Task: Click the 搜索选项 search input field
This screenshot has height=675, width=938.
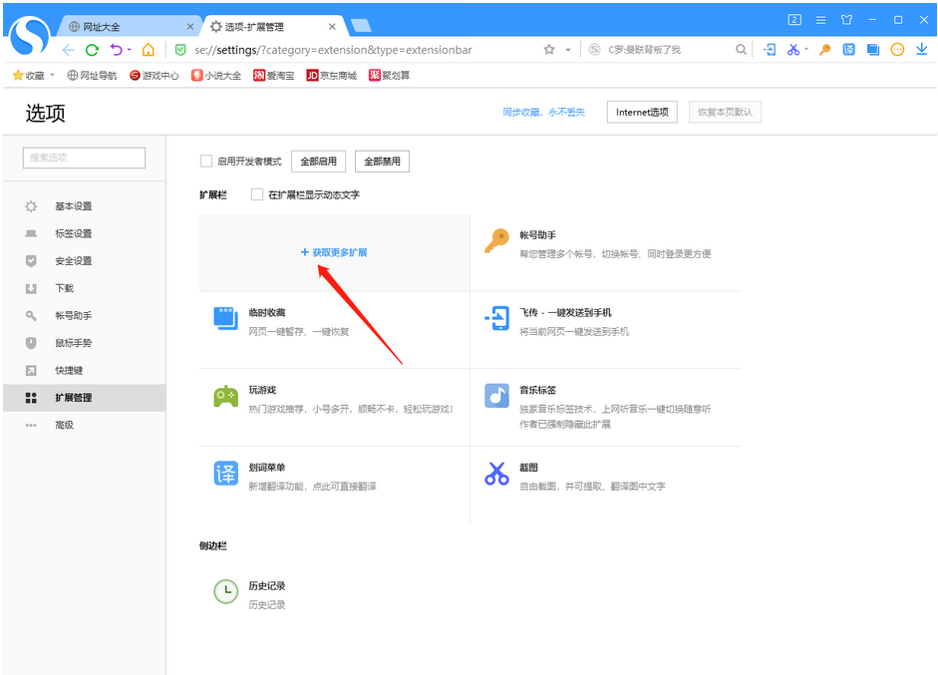Action: coord(84,158)
